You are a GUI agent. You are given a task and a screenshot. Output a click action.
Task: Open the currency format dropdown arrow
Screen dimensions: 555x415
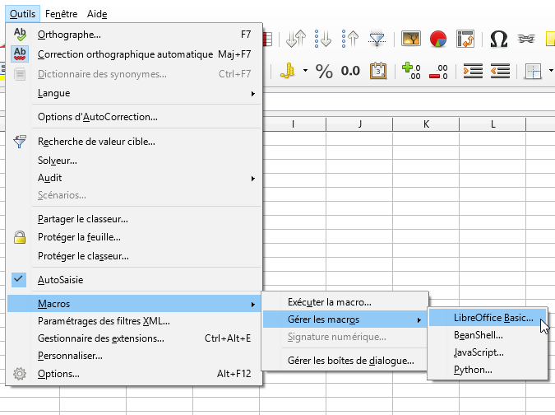305,71
